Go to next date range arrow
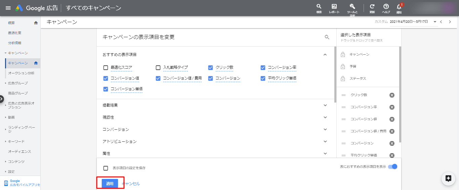 click(x=450, y=22)
